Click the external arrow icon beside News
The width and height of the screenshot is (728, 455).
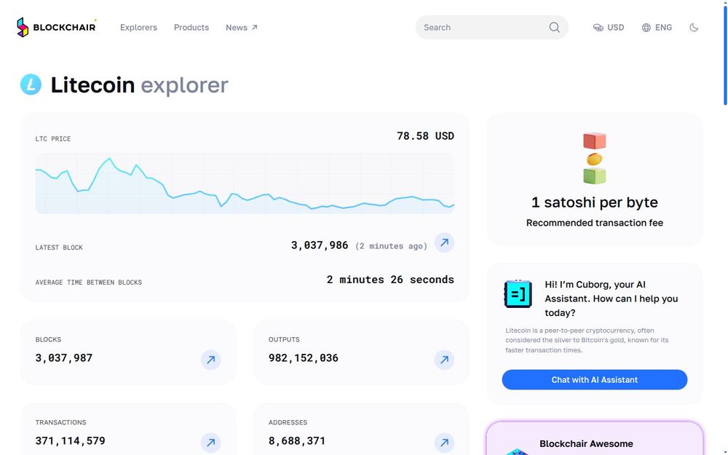tap(254, 28)
